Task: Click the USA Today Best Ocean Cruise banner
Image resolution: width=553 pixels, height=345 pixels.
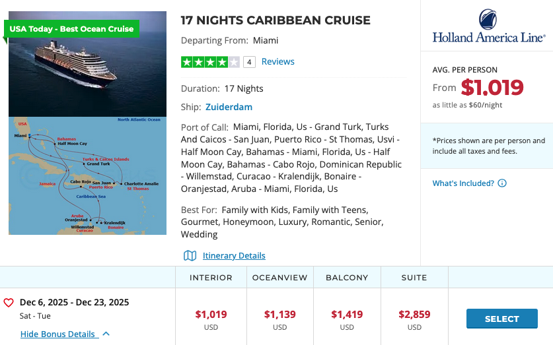Action: click(x=71, y=29)
